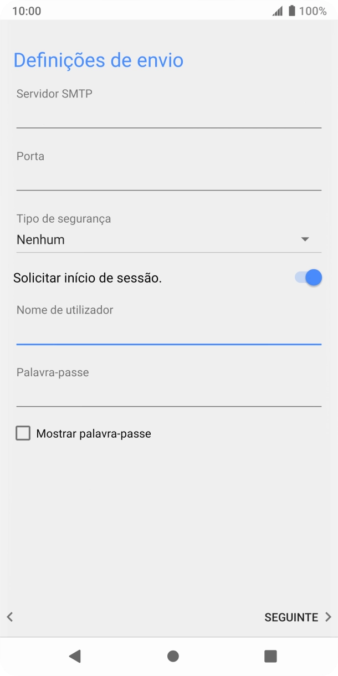Disable the Solicitar início de sessão toggle

click(x=305, y=277)
